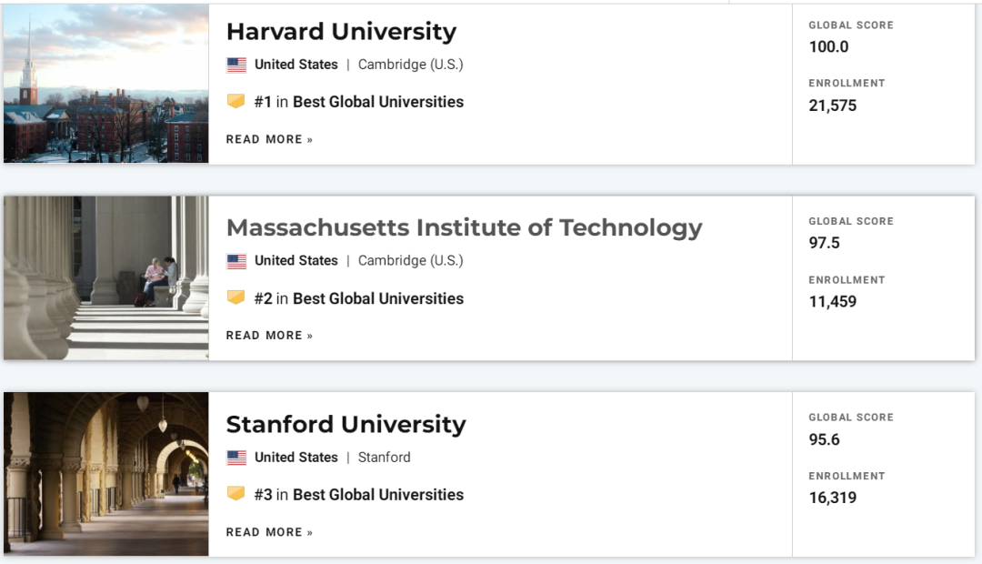Screen dimensions: 982x564
Task: Click the Stanford arcade photo thumbnail
Action: [x=105, y=474]
